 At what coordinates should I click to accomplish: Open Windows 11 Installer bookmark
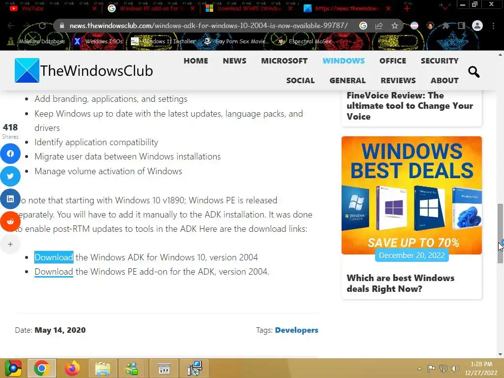[x=163, y=41]
